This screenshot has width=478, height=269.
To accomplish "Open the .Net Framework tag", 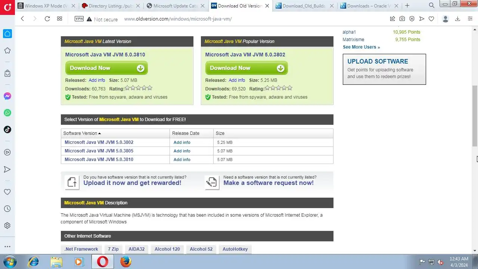I will [81, 249].
